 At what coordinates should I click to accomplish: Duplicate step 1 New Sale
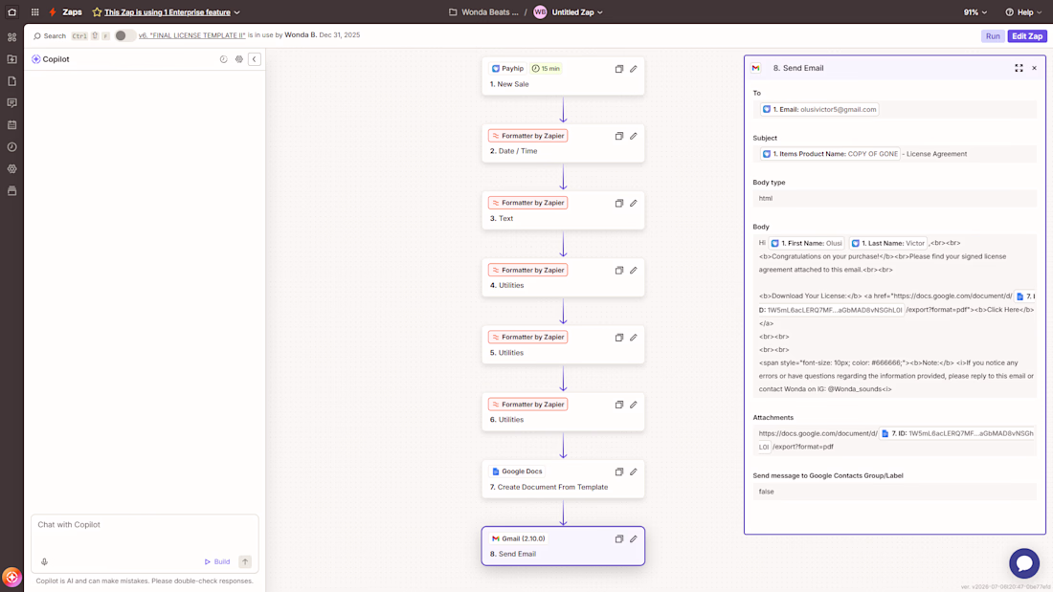(619, 69)
